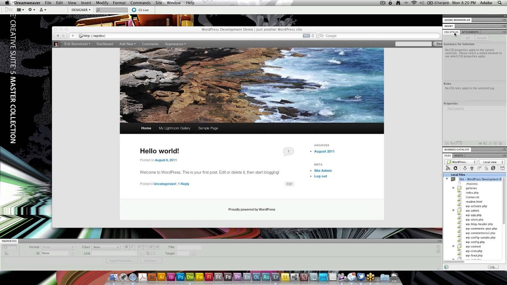The height and width of the screenshot is (285, 507).
Task: Click the Get files down-arrow icon
Action: (465, 168)
